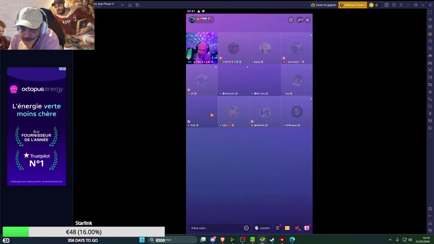This screenshot has height=244, width=434.
Task: Go back with BlueStacks top arrow
Action: tap(123, 5)
